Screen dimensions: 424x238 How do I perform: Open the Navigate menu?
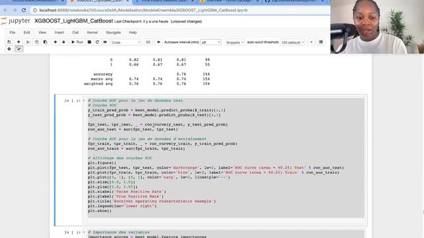113,32
